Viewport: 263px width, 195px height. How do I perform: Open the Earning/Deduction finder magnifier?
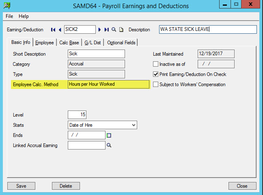pyautogui.click(x=114, y=30)
